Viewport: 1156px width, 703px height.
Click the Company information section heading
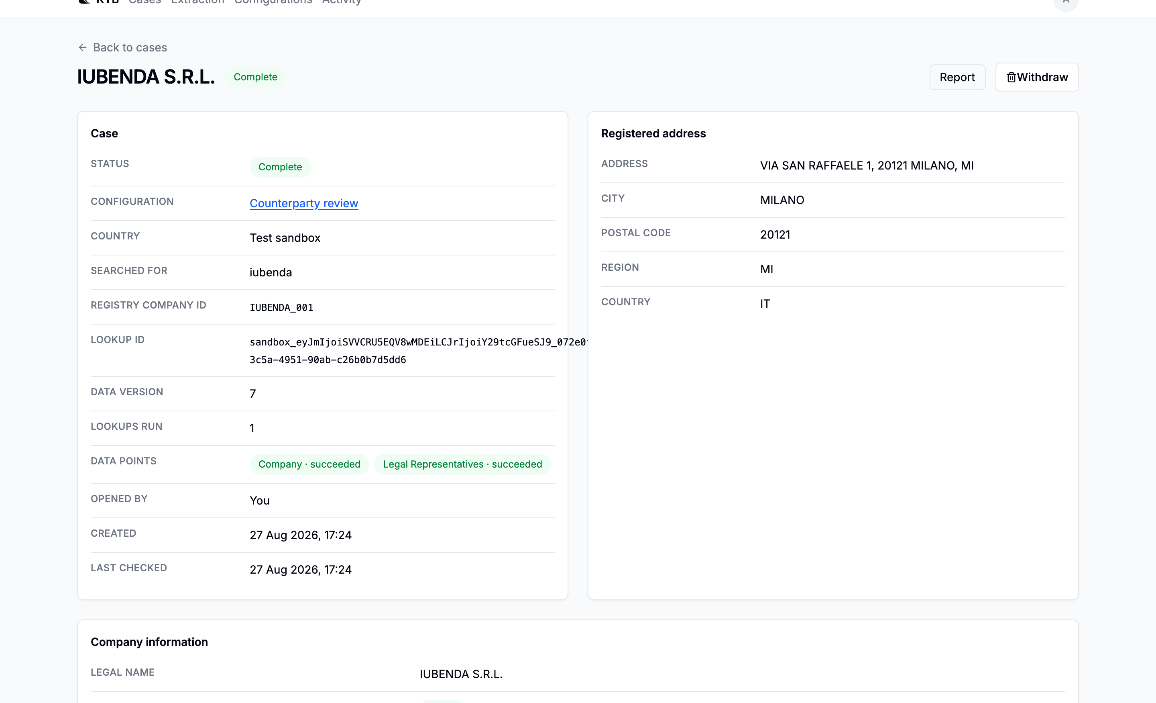[x=149, y=642]
